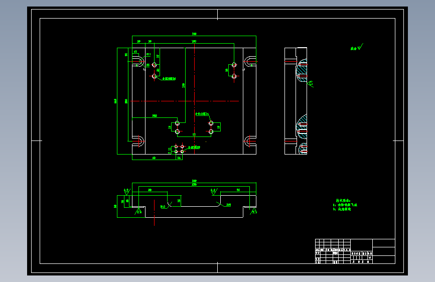This screenshot has height=282, width=435.
Task: Click the middle hatched section in the side view
Action: pyautogui.click(x=302, y=126)
